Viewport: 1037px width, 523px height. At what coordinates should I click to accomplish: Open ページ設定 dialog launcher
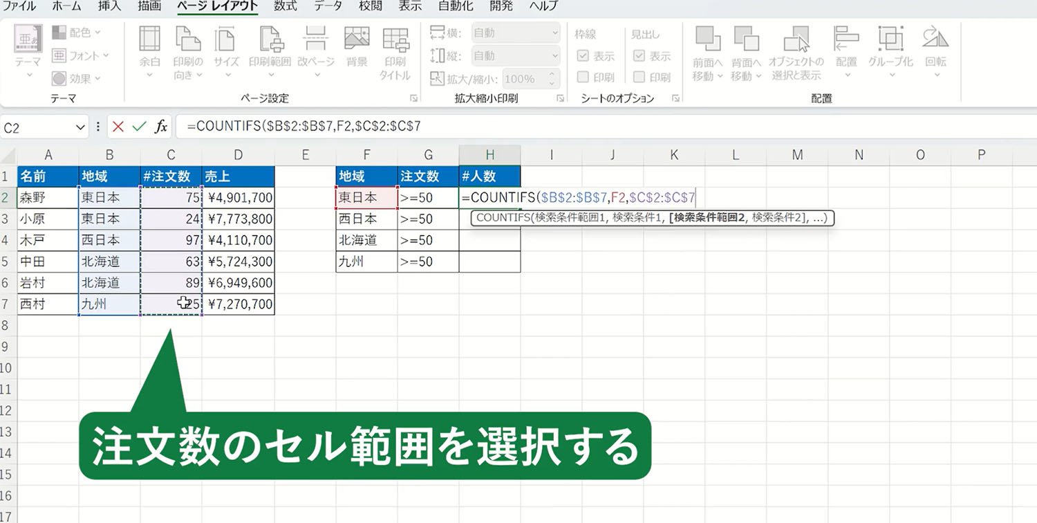tap(413, 99)
